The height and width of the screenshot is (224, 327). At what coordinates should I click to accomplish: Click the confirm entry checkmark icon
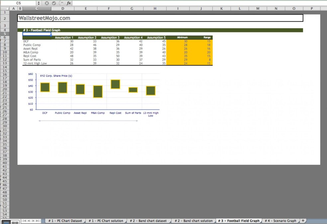54,3
